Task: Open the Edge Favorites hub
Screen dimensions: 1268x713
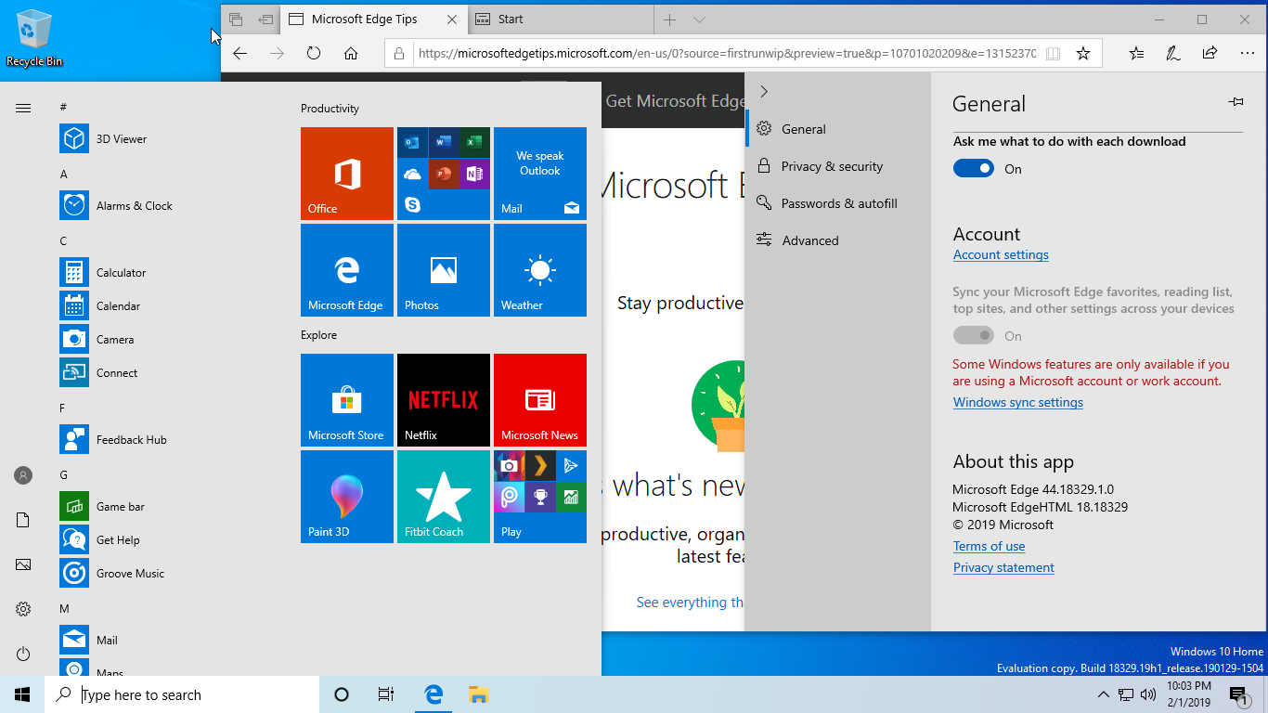Action: pyautogui.click(x=1137, y=54)
